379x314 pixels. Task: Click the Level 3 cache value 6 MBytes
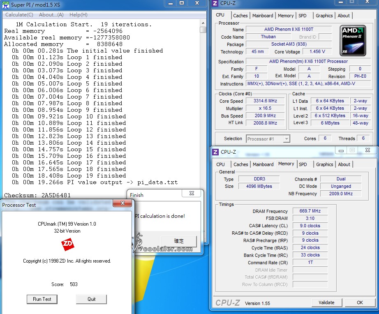click(330, 123)
